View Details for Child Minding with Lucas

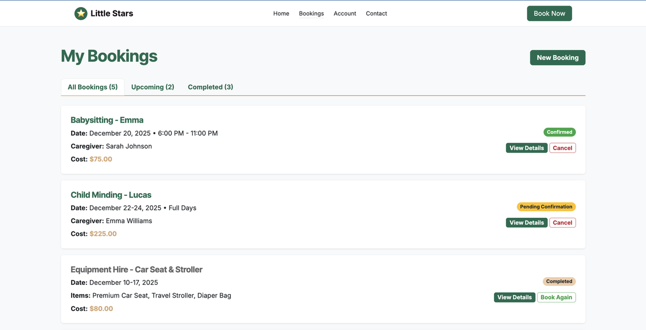click(526, 222)
